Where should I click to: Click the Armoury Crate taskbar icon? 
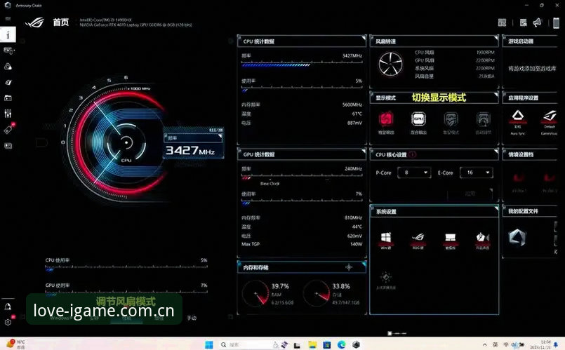[356, 344]
